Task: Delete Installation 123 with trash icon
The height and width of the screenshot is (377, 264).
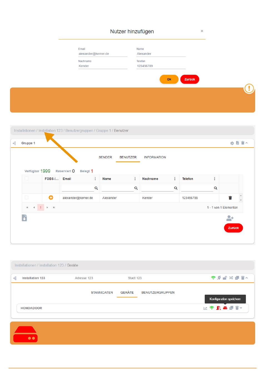Action: point(243,278)
